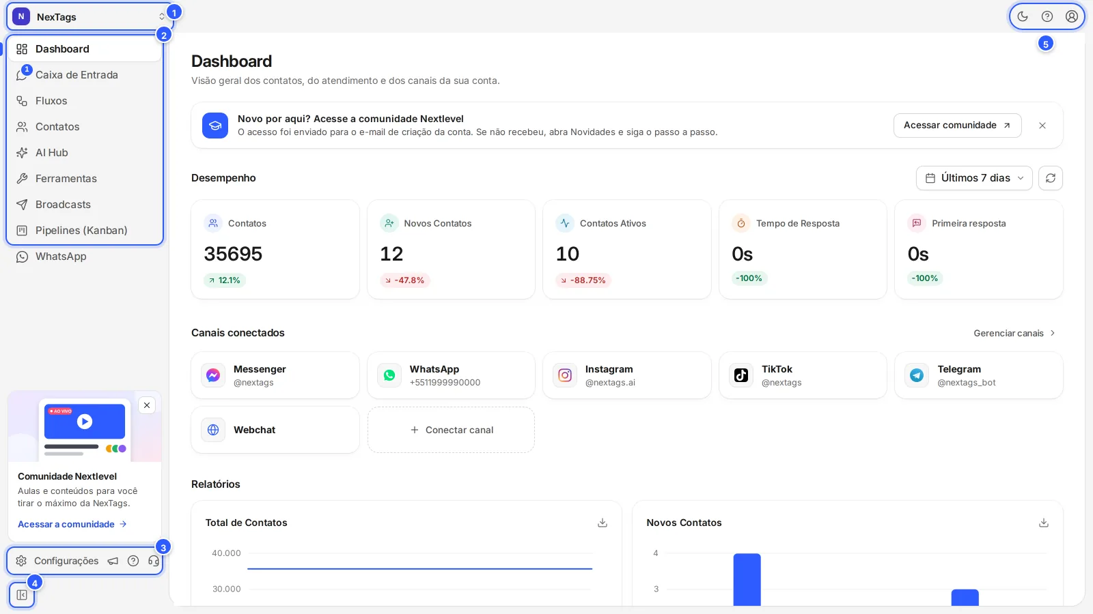Navigate to Contatos in the sidebar
1093x614 pixels.
click(x=85, y=127)
